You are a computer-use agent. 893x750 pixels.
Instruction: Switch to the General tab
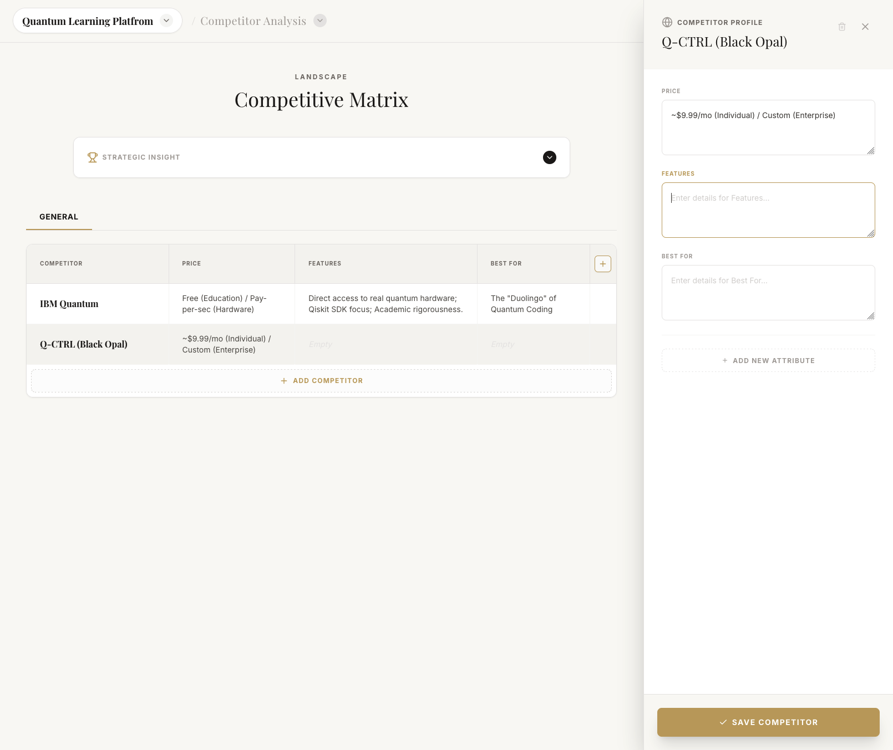coord(59,217)
